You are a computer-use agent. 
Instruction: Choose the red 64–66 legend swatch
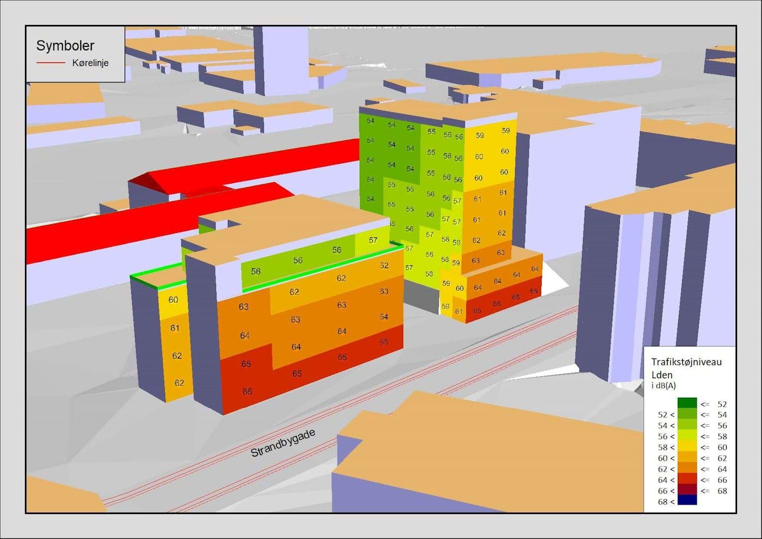(x=687, y=479)
